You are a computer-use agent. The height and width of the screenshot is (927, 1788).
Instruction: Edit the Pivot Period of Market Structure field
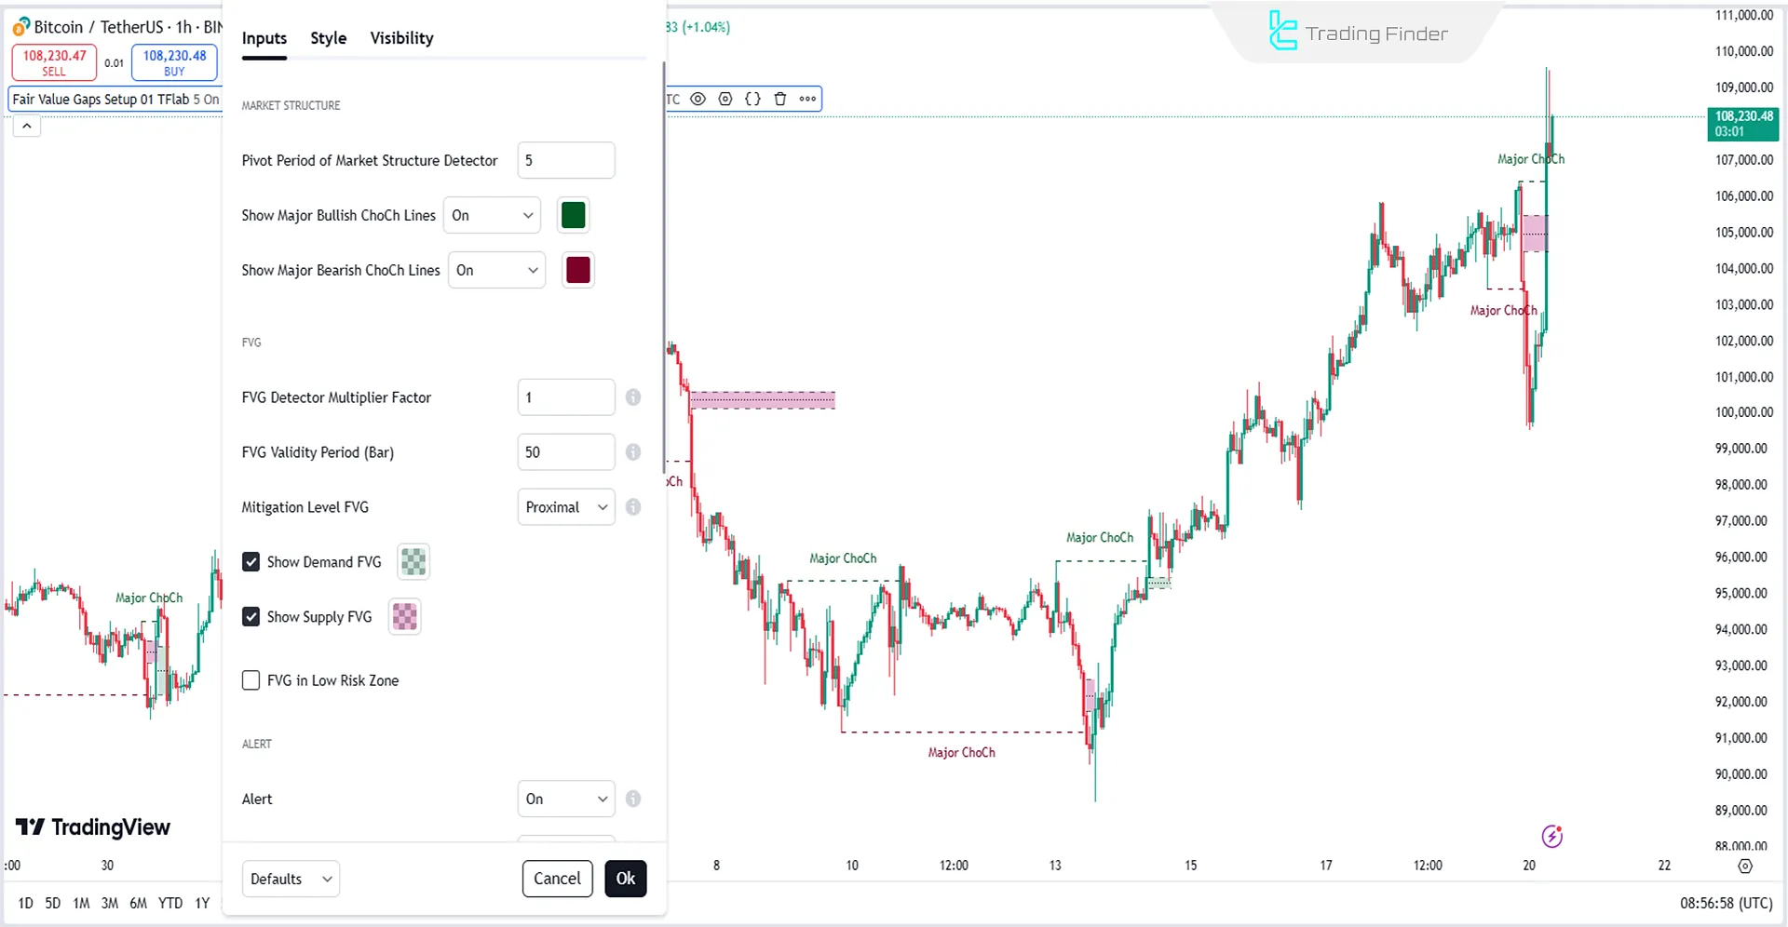pos(565,160)
